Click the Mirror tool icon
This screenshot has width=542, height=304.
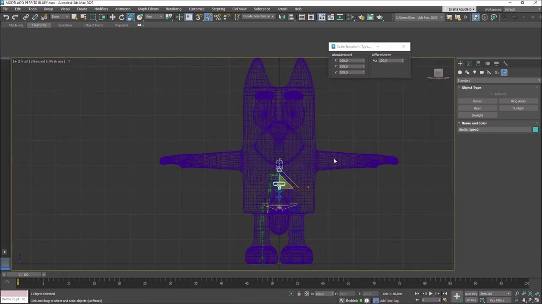pos(282,17)
